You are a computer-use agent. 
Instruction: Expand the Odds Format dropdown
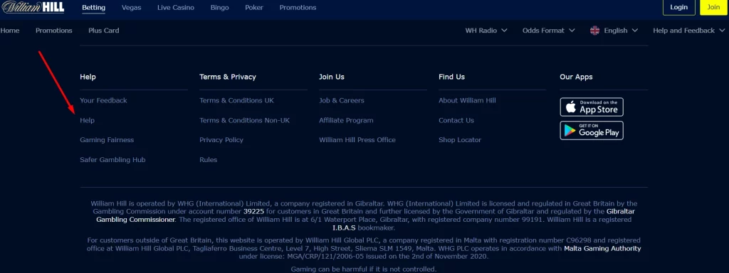(x=549, y=30)
